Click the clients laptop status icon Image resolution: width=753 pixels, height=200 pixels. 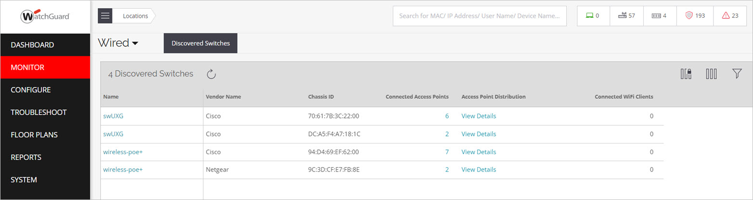593,16
